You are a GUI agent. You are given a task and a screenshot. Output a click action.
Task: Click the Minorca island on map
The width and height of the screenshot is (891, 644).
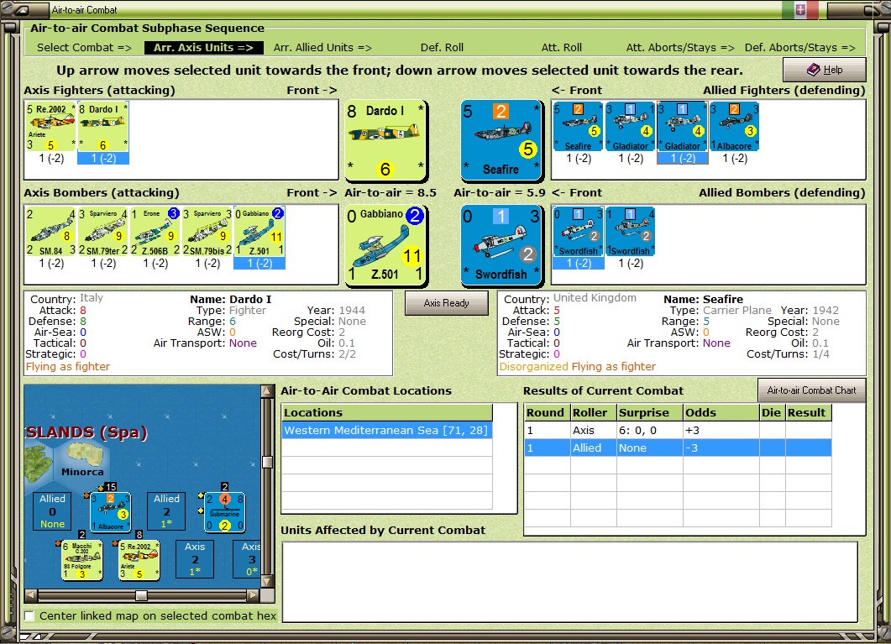pyautogui.click(x=85, y=453)
